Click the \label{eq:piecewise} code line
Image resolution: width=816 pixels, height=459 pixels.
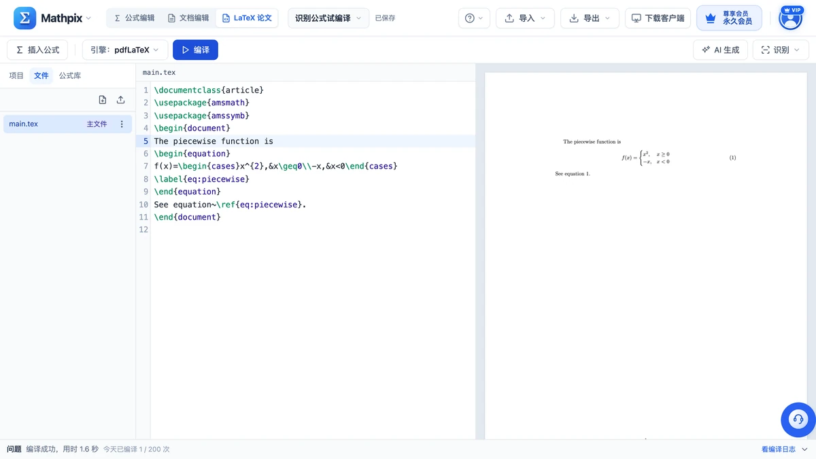[x=201, y=179]
